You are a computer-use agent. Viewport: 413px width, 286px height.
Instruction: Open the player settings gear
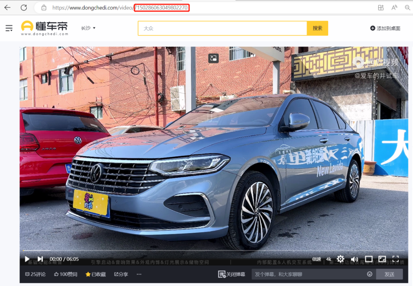(340, 259)
